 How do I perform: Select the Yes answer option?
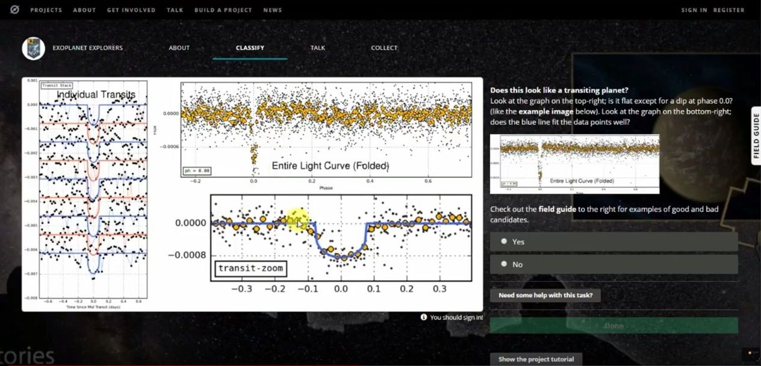click(613, 241)
